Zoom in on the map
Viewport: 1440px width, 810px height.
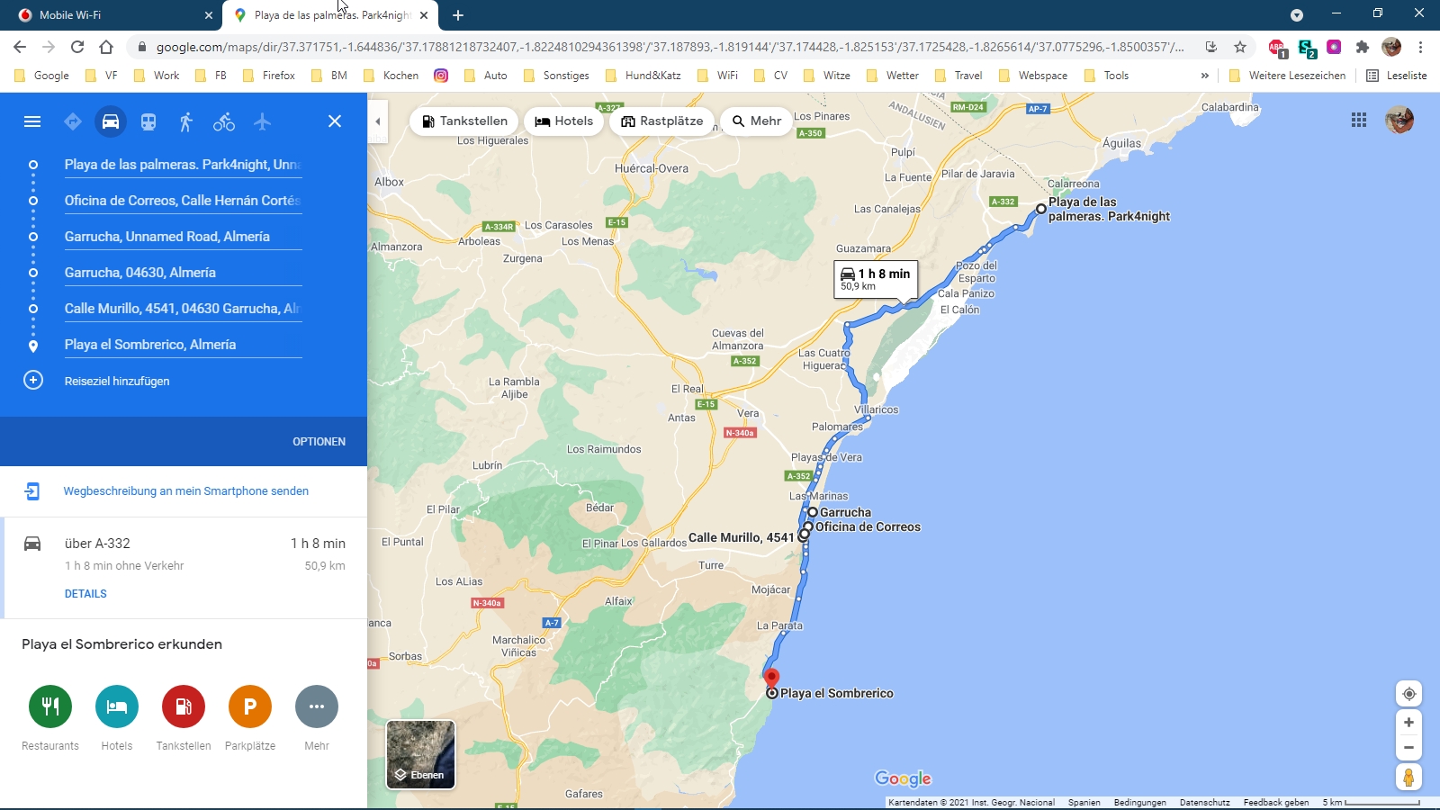point(1409,723)
